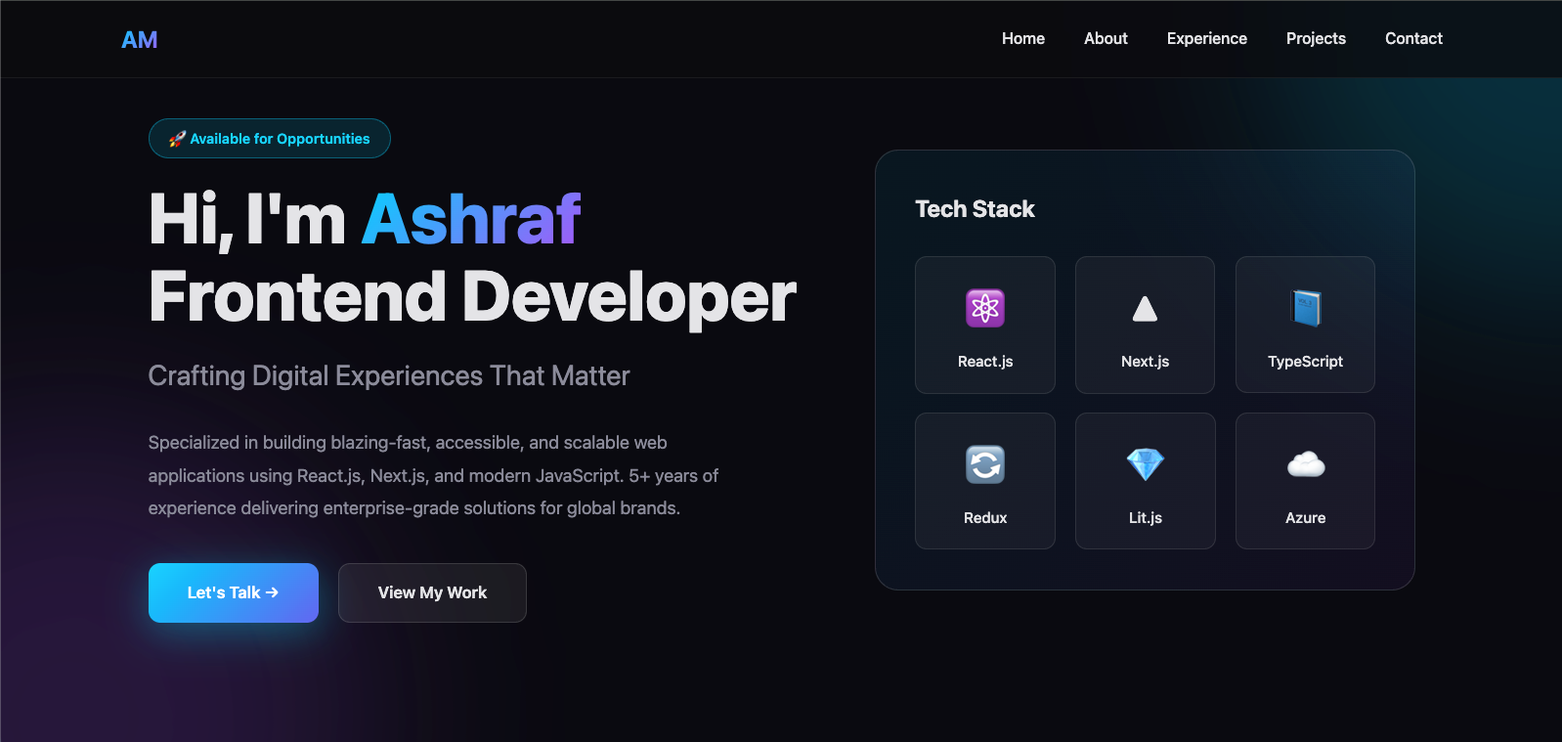Click the Azure label
Screen dimensions: 1562x742
(x=1305, y=518)
